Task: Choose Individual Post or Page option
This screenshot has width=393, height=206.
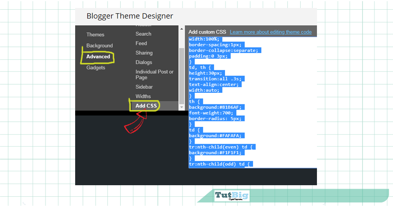Action: click(x=154, y=75)
